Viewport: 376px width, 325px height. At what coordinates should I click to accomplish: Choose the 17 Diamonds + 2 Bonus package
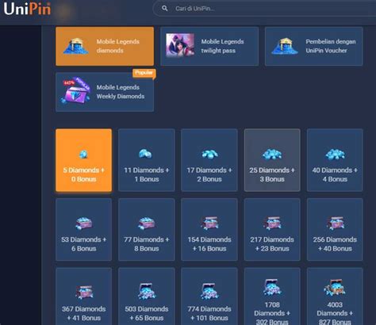pyautogui.click(x=209, y=160)
